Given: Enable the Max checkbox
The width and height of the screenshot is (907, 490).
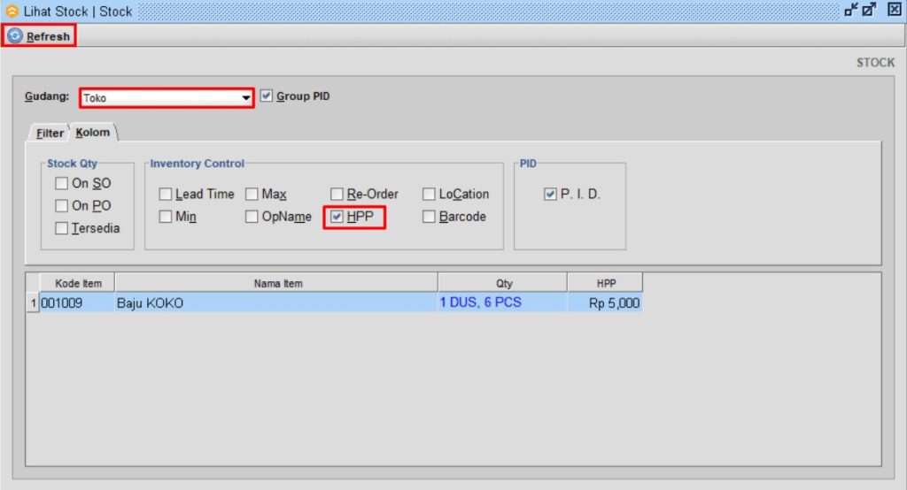Looking at the screenshot, I should (252, 195).
